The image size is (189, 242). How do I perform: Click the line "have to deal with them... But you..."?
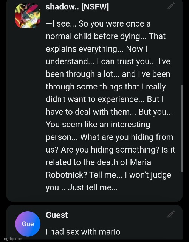[x=109, y=112]
